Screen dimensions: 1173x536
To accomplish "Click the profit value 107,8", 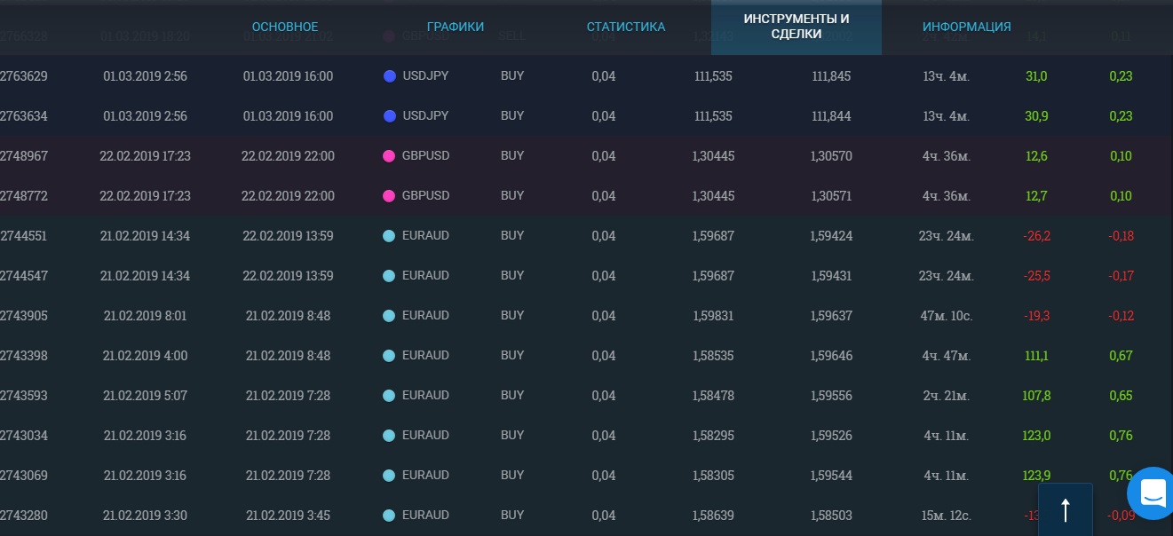I will click(1035, 396).
